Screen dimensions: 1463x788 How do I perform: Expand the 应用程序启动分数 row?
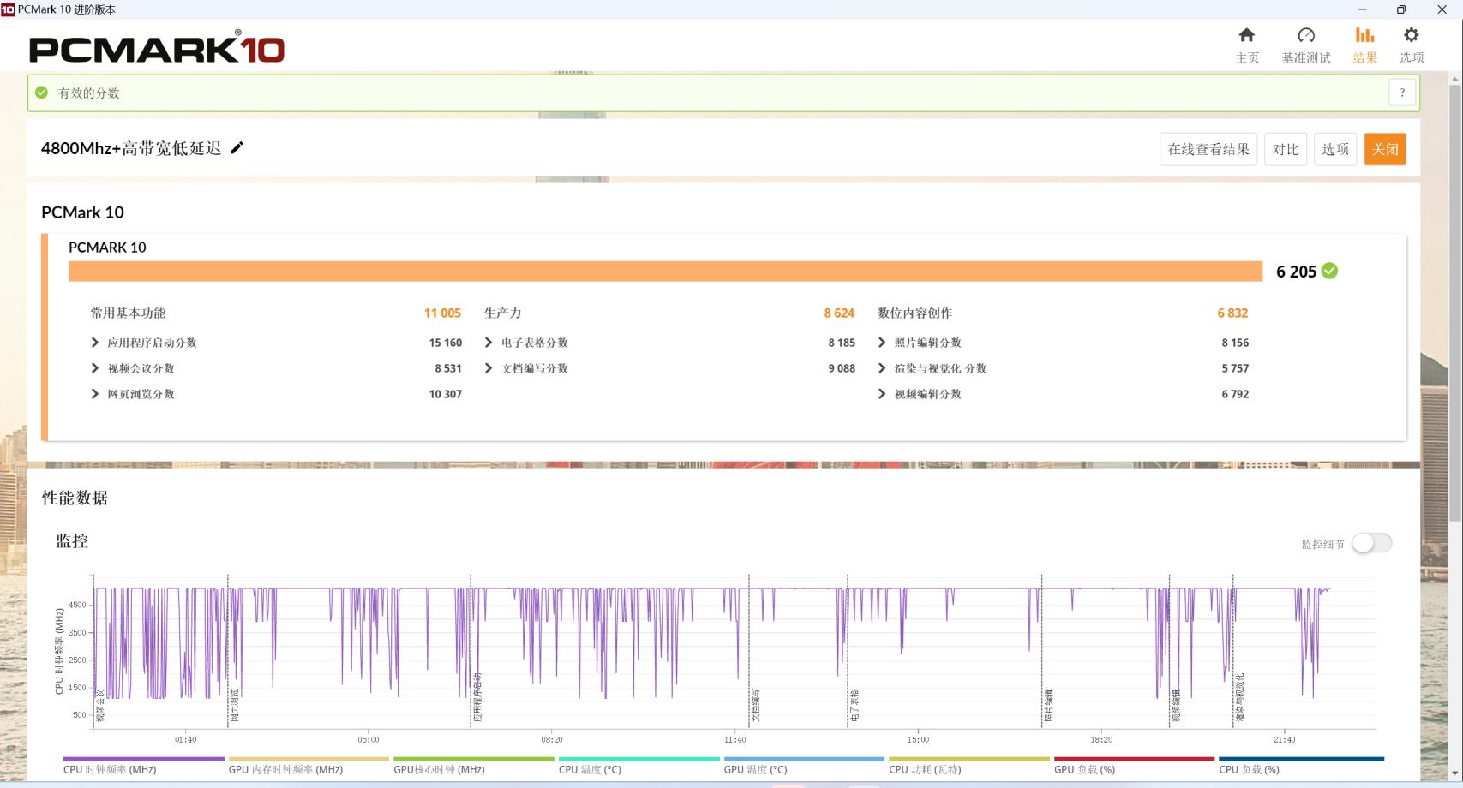[x=95, y=343]
